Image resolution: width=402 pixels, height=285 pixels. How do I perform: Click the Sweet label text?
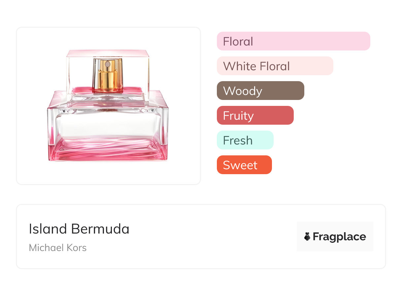tap(240, 165)
